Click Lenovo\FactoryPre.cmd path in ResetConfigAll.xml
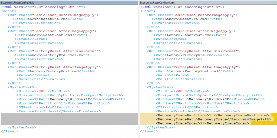Image resolution: width=277 pixels, height=138 pixels. tap(191, 55)
